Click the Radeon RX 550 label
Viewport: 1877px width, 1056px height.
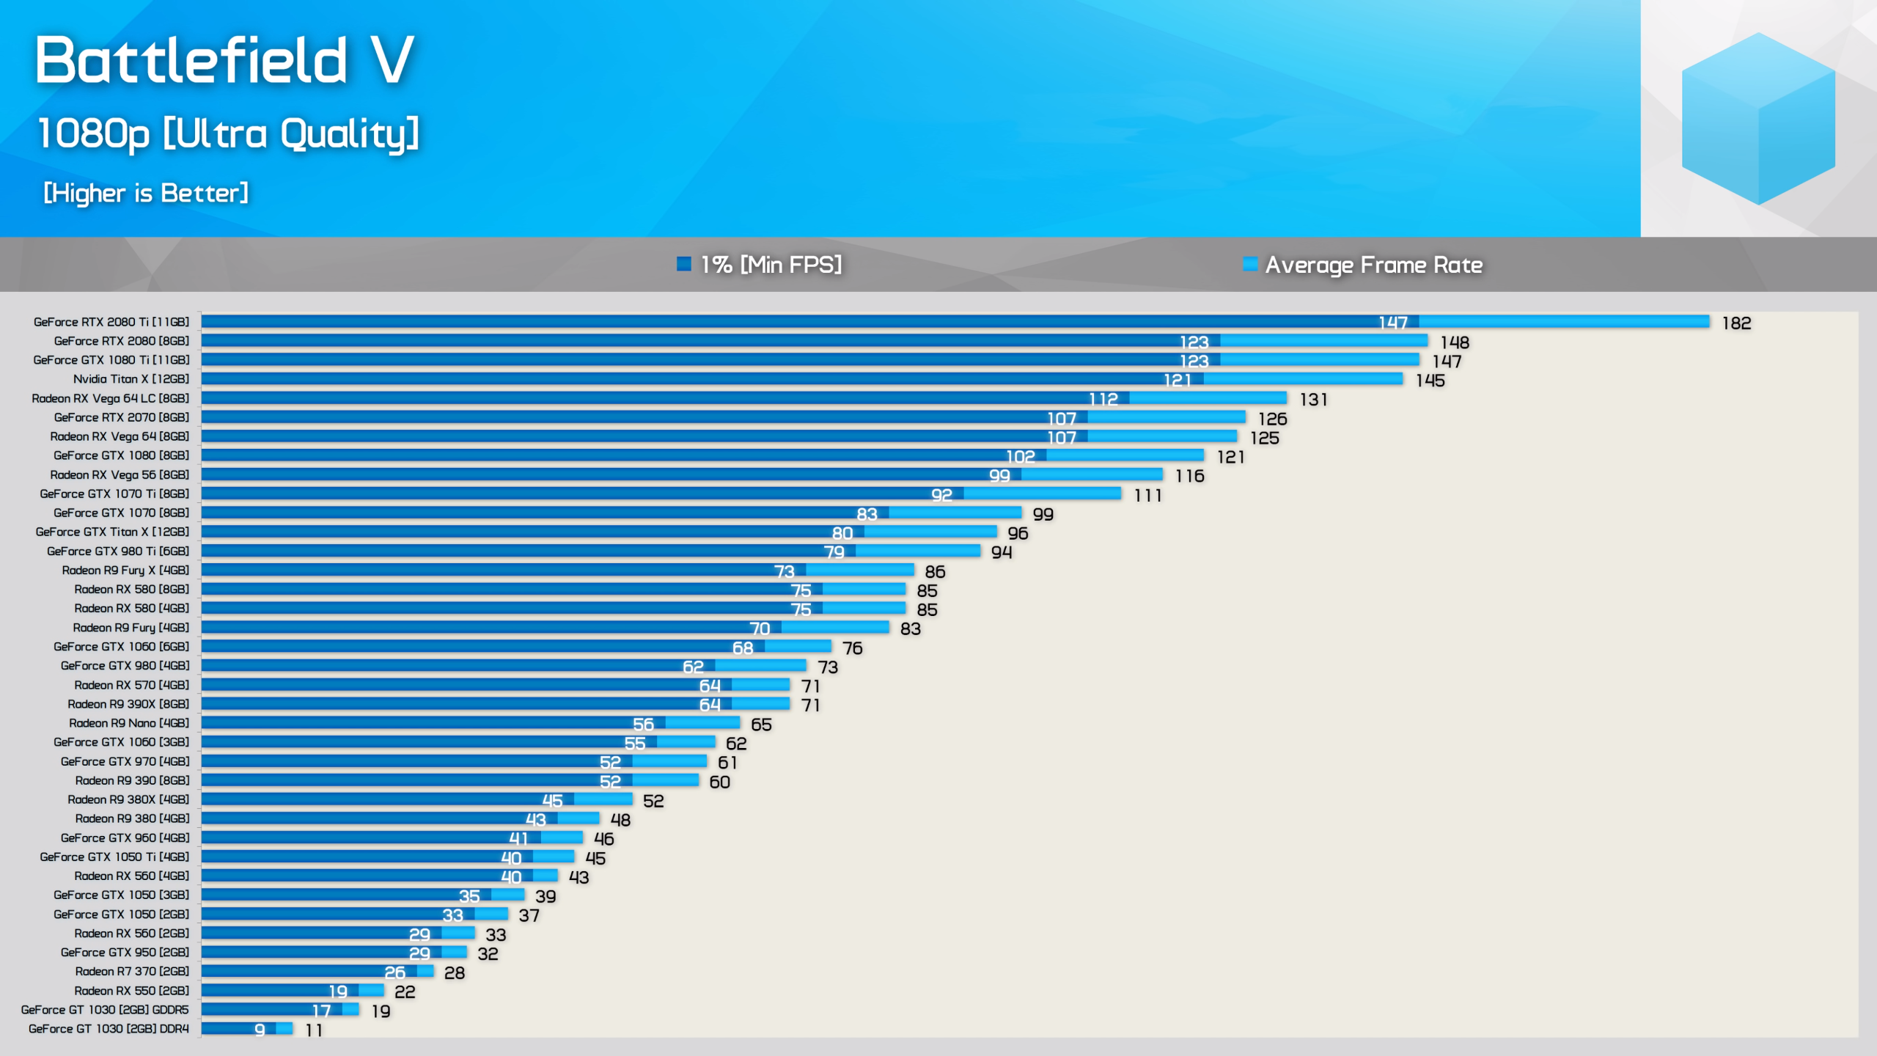pos(131,991)
